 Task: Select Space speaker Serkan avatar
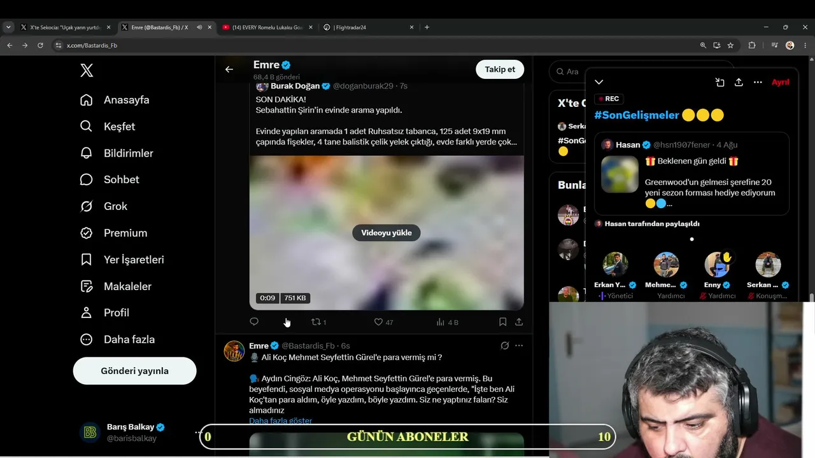tap(768, 265)
